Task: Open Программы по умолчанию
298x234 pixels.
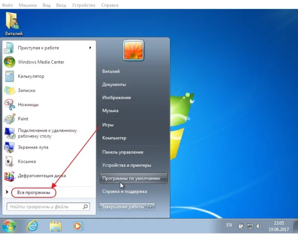Action: [x=133, y=178]
